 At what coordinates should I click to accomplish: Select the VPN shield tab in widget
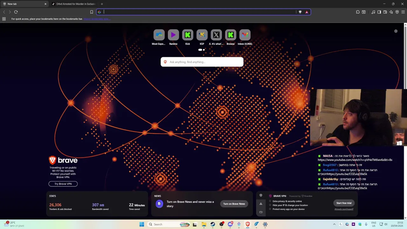click(x=261, y=196)
